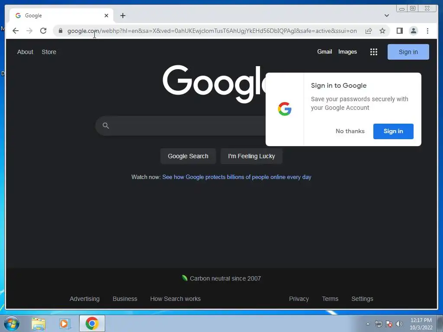Image resolution: width=443 pixels, height=332 pixels.
Task: Go back to the previous page
Action: [16, 31]
